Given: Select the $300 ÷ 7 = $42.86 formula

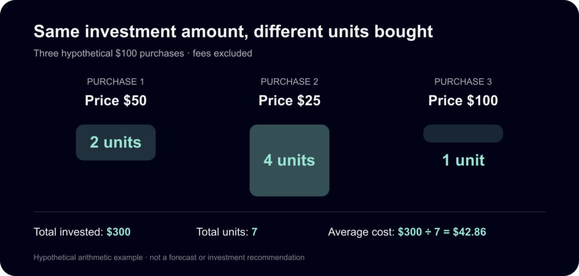Looking at the screenshot, I should tap(442, 232).
